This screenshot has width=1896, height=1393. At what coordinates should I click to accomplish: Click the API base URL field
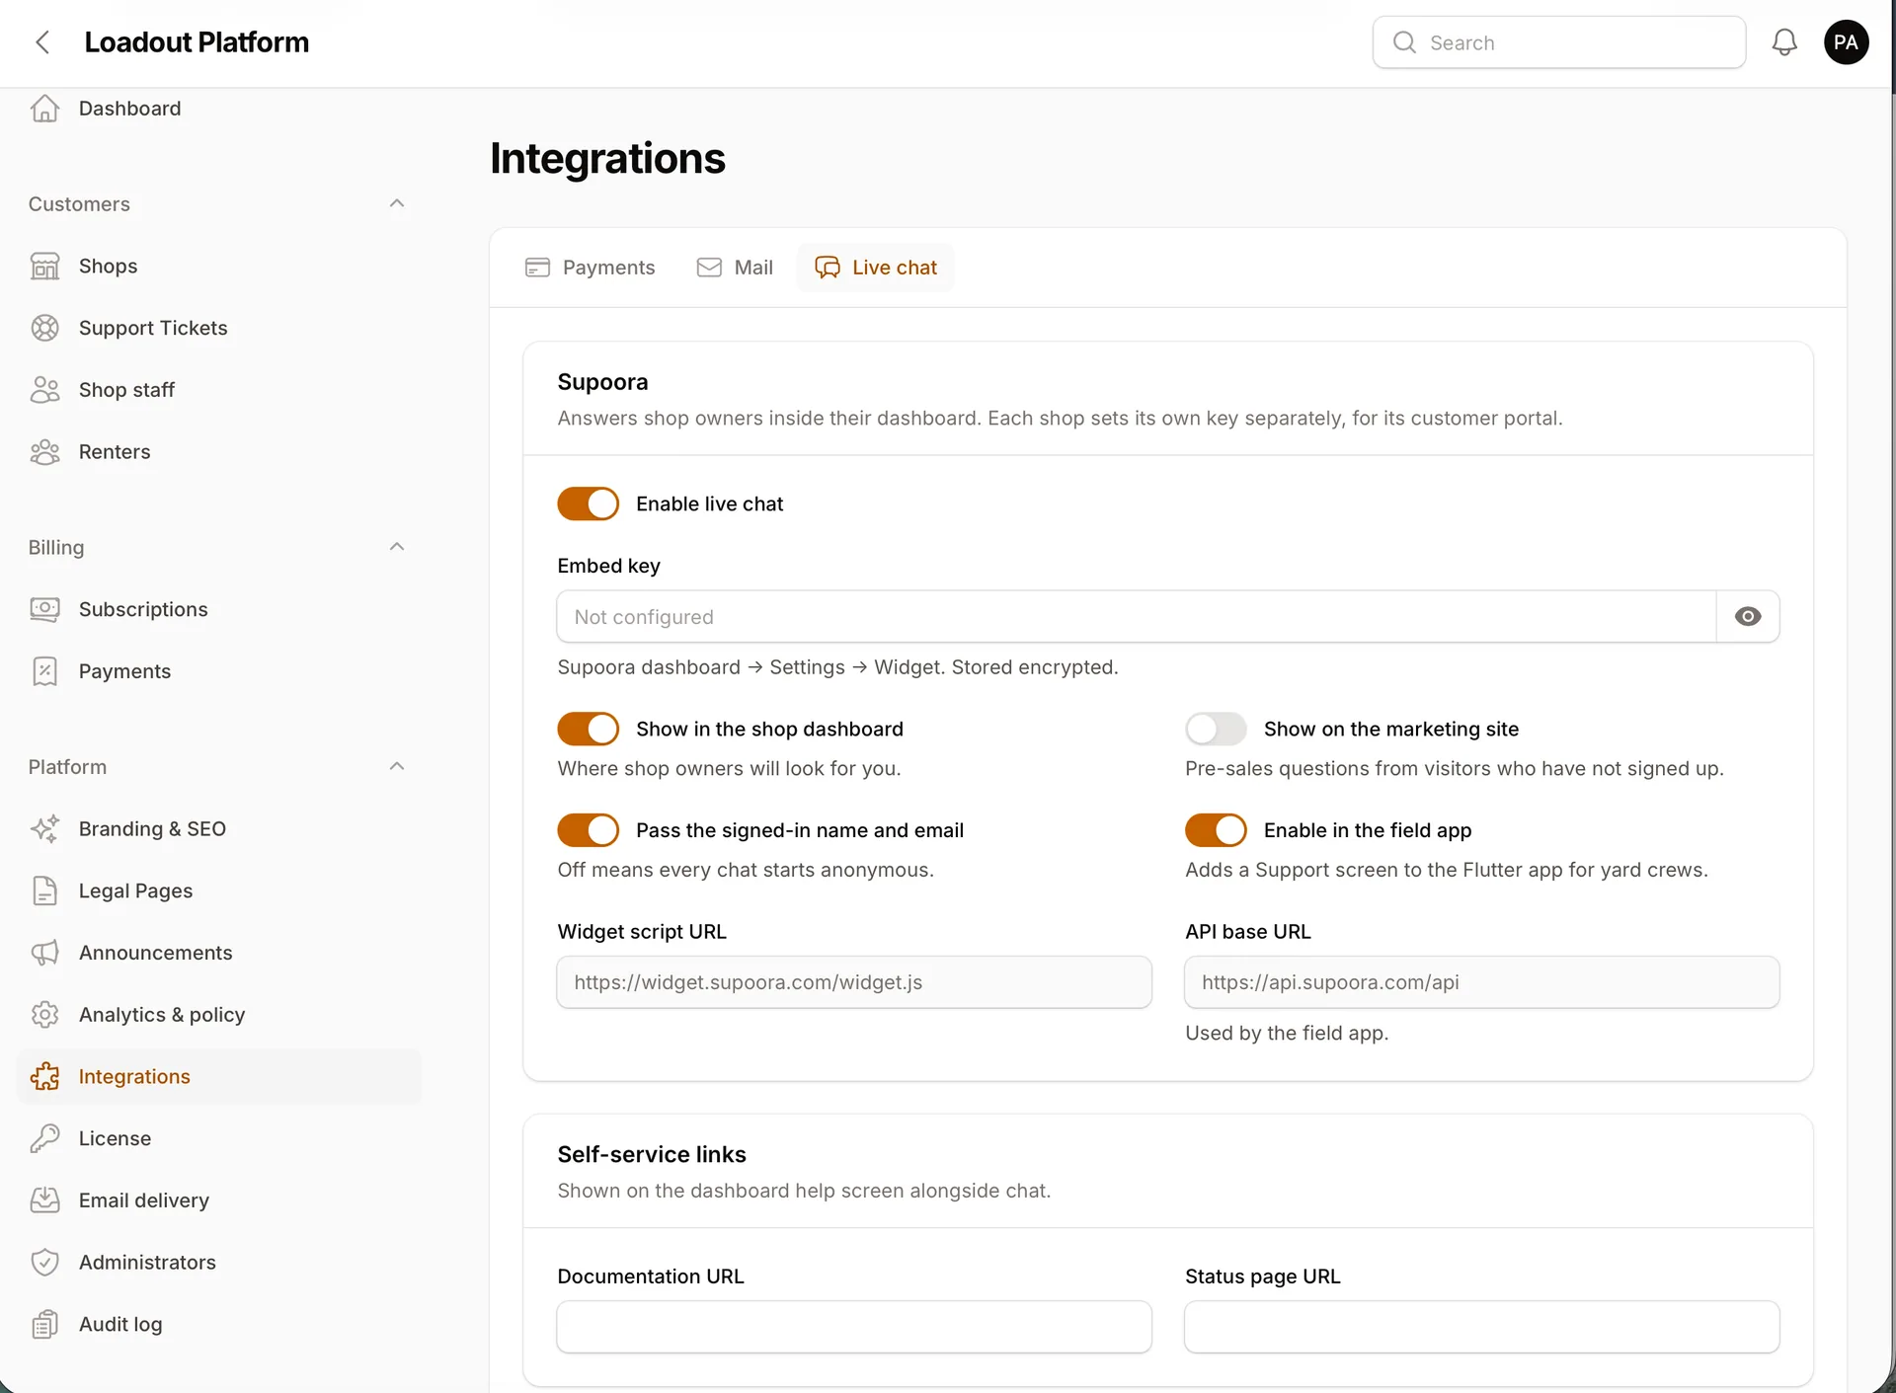[1481, 982]
